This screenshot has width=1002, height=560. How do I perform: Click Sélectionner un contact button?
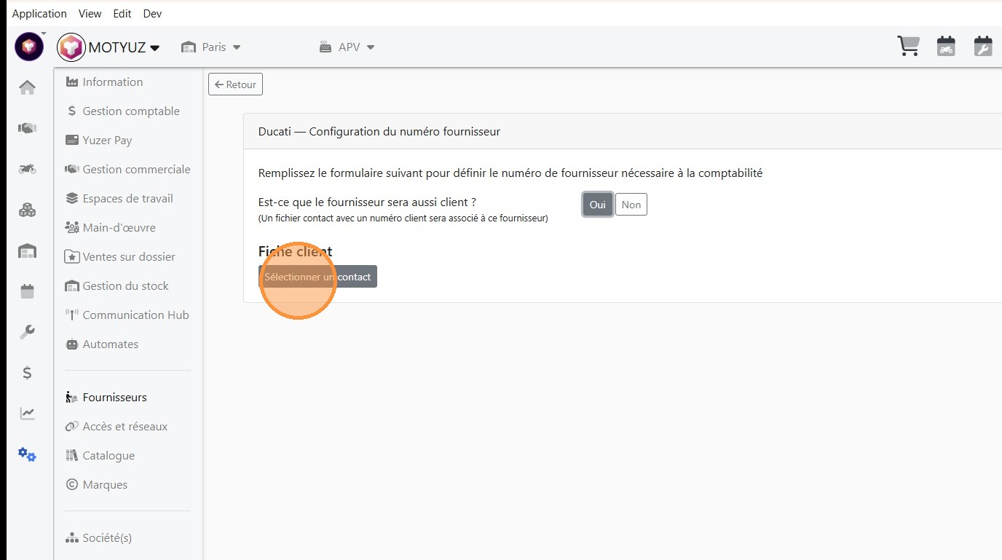[x=317, y=277]
